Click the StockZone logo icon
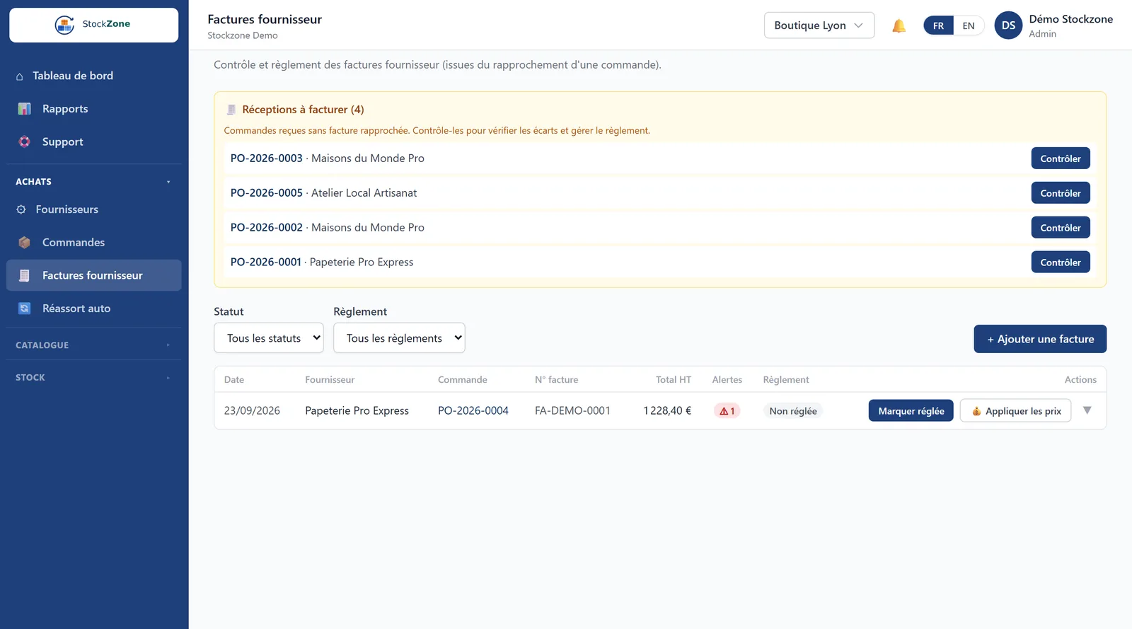The width and height of the screenshot is (1132, 629). (x=64, y=25)
